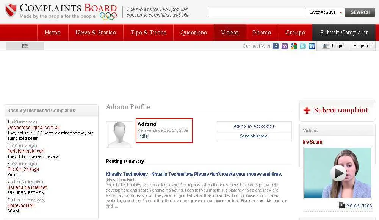Click the Twitter connect icon

(303, 46)
